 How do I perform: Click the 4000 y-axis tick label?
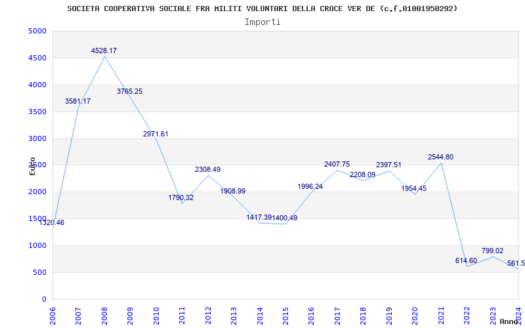pyautogui.click(x=37, y=85)
